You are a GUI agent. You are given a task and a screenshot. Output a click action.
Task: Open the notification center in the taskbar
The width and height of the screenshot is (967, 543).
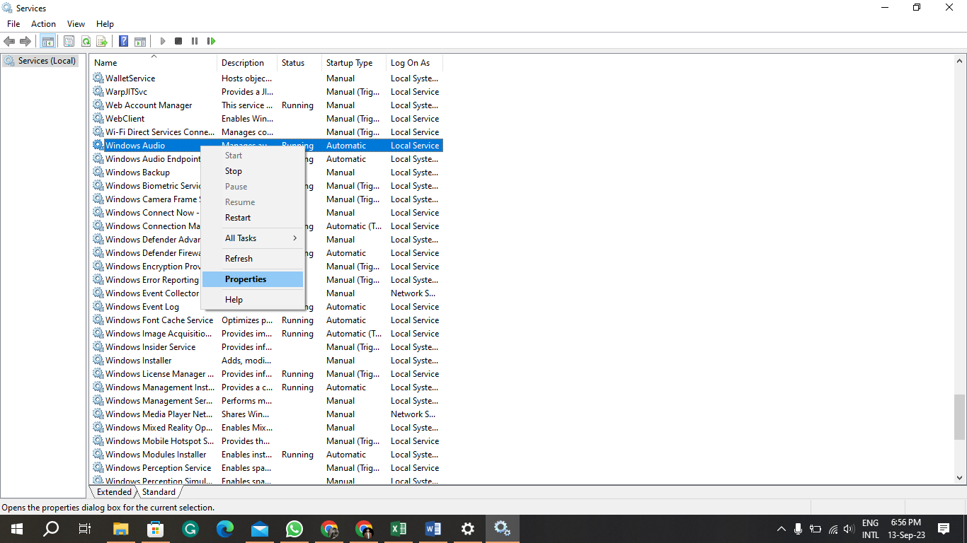944,529
